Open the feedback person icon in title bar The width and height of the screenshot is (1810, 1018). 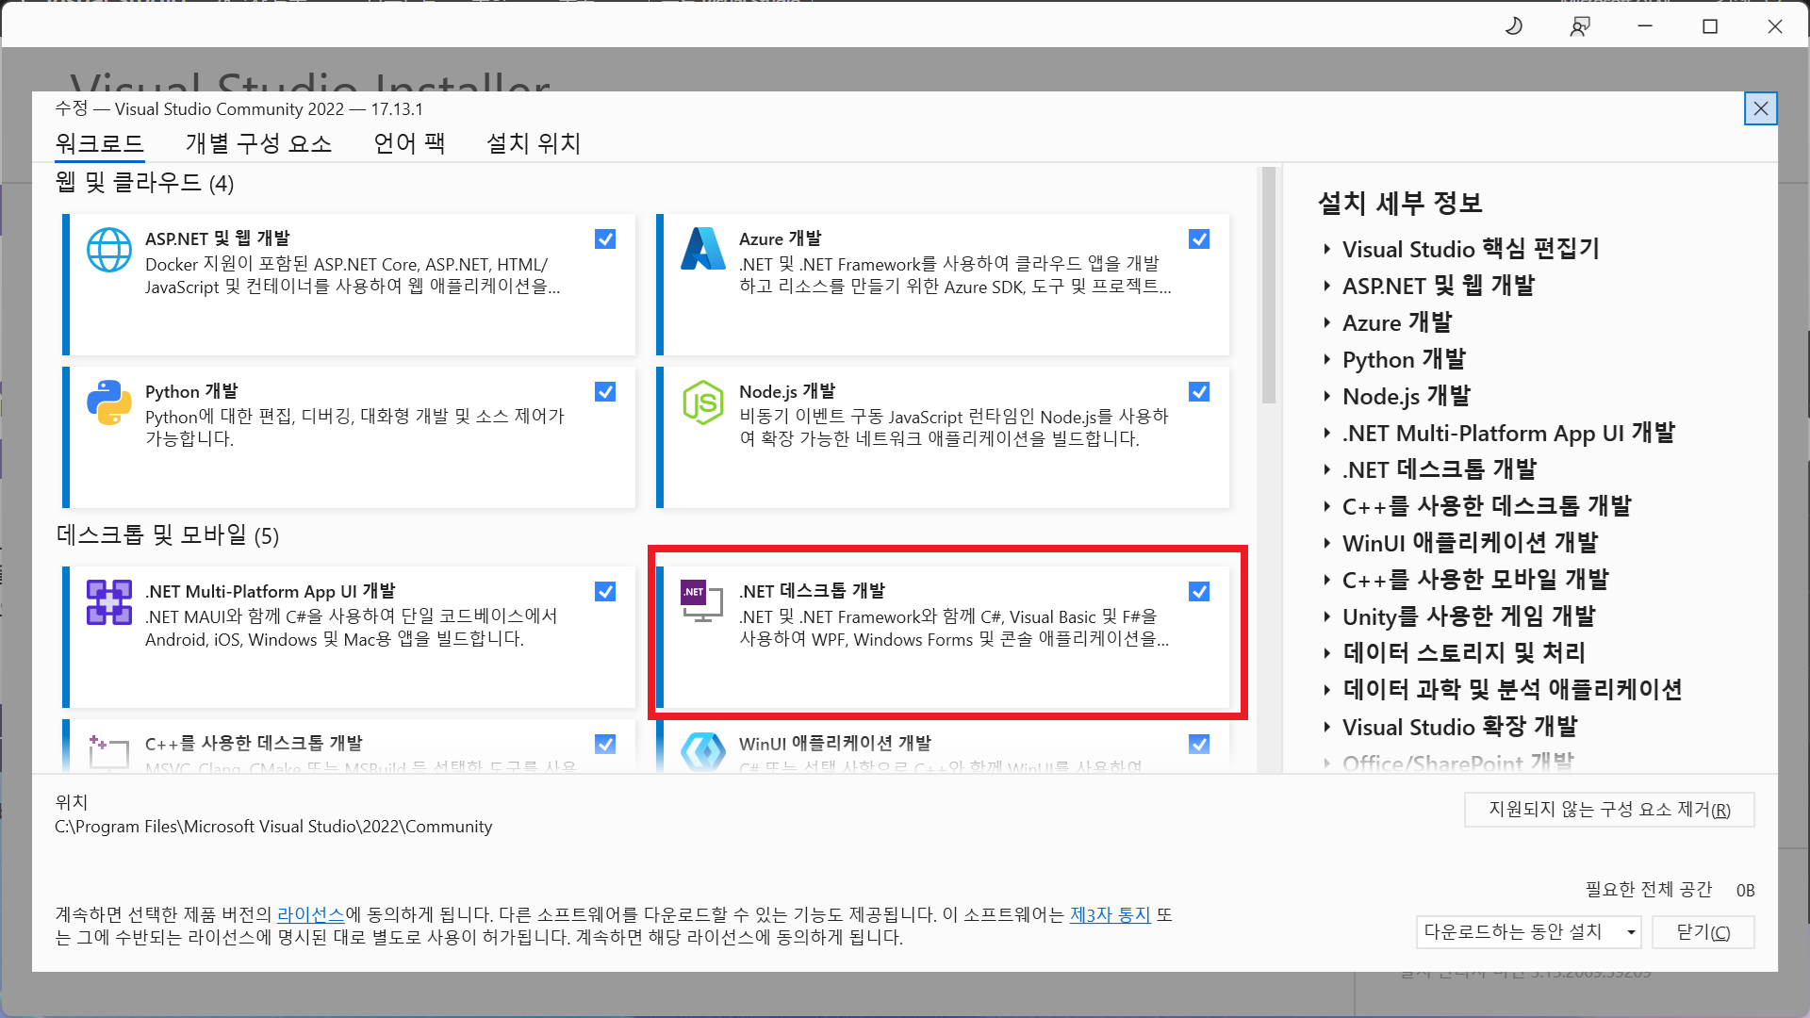click(1580, 26)
